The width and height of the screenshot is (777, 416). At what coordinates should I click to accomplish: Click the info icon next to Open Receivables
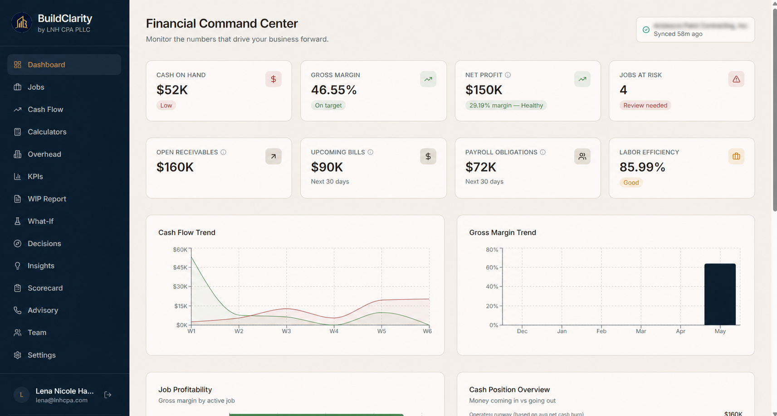tap(224, 152)
